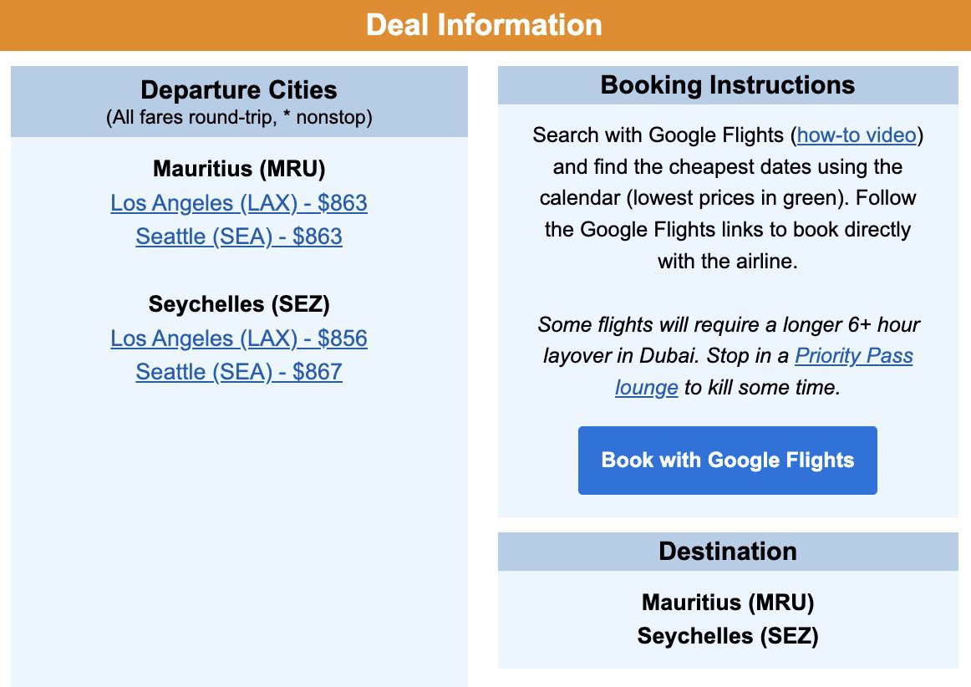Open the Los Angeles (LAX) $856 Seychelles fare link
The width and height of the screenshot is (971, 687).
tap(239, 338)
